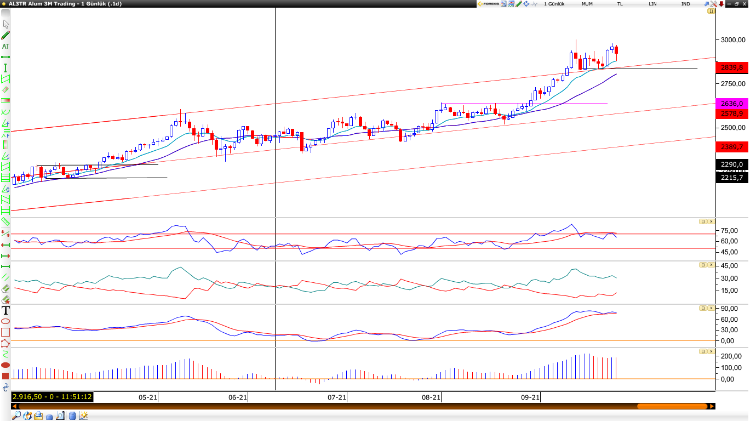Select the green pencil trend line tool
Screen dimensions: 756x421
[6, 35]
